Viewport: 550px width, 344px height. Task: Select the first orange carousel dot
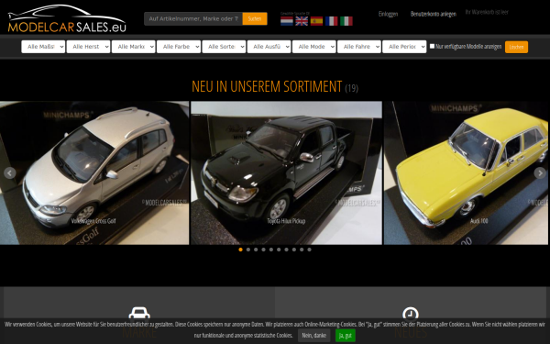[240, 250]
